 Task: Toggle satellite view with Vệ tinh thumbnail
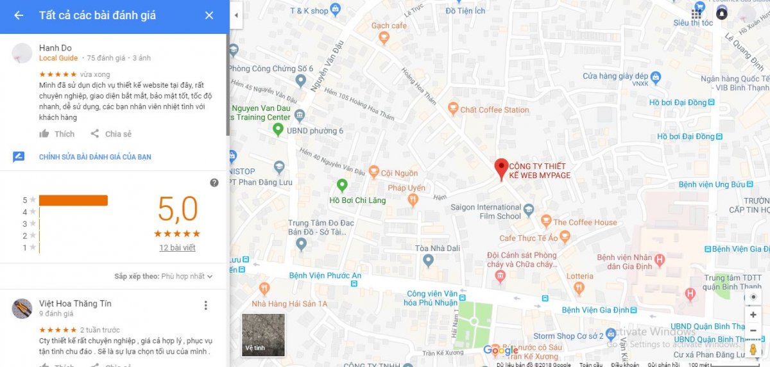coord(263,335)
